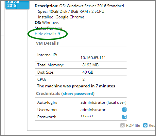
Task: Click the Hide details link
Action: click(x=45, y=34)
